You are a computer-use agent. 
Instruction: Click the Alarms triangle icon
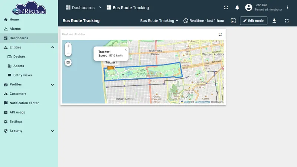pyautogui.click(x=6, y=29)
